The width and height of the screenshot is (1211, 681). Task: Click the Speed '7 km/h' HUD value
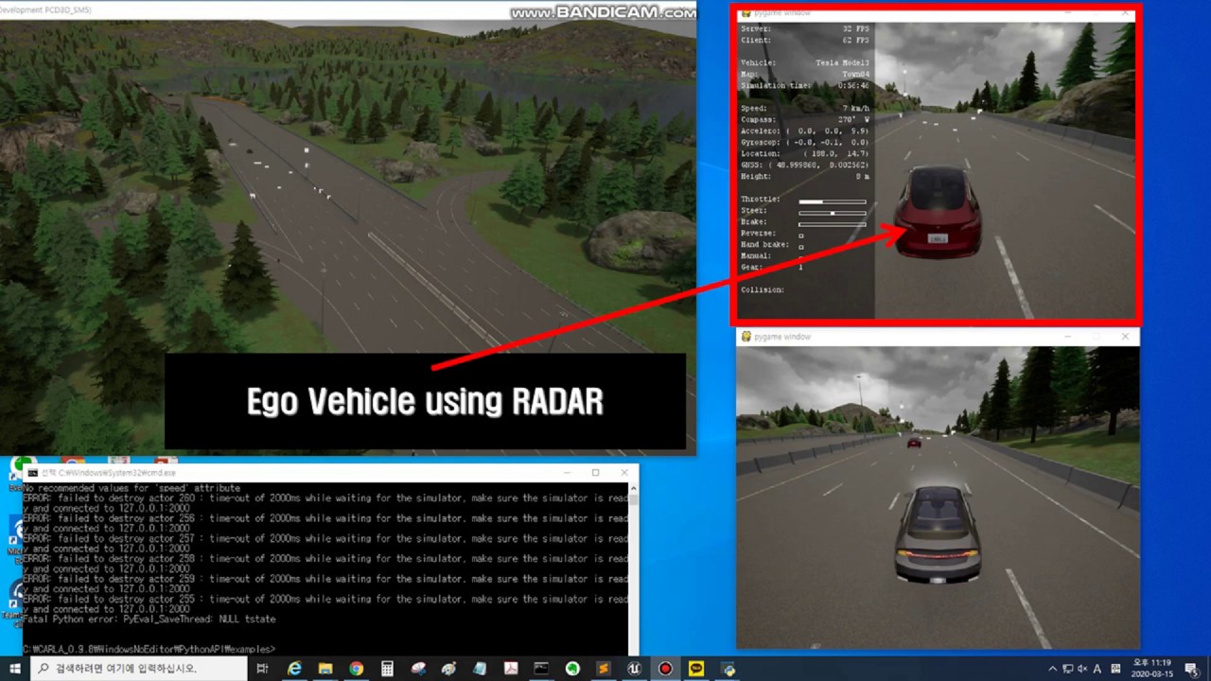coord(855,108)
